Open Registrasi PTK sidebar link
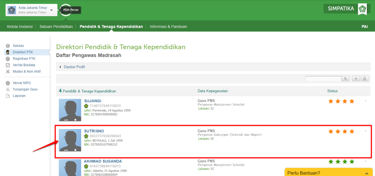The width and height of the screenshot is (375, 176). pyautogui.click(x=24, y=59)
